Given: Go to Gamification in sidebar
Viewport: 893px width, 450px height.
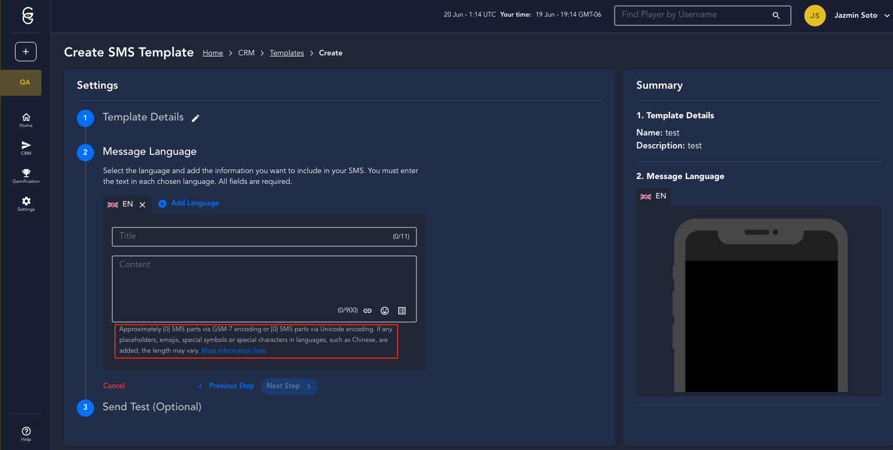Looking at the screenshot, I should 26,176.
